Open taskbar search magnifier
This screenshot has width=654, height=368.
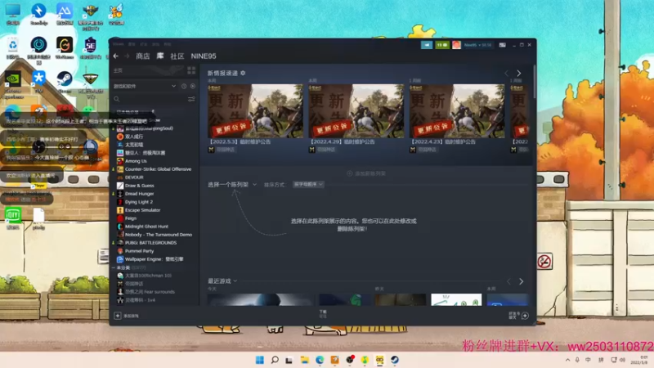pyautogui.click(x=275, y=360)
